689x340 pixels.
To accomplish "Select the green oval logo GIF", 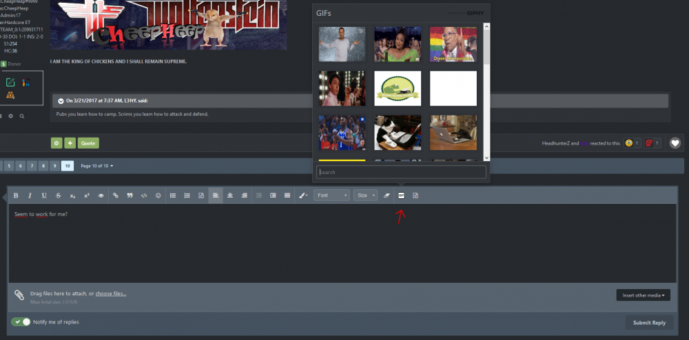I will (398, 88).
